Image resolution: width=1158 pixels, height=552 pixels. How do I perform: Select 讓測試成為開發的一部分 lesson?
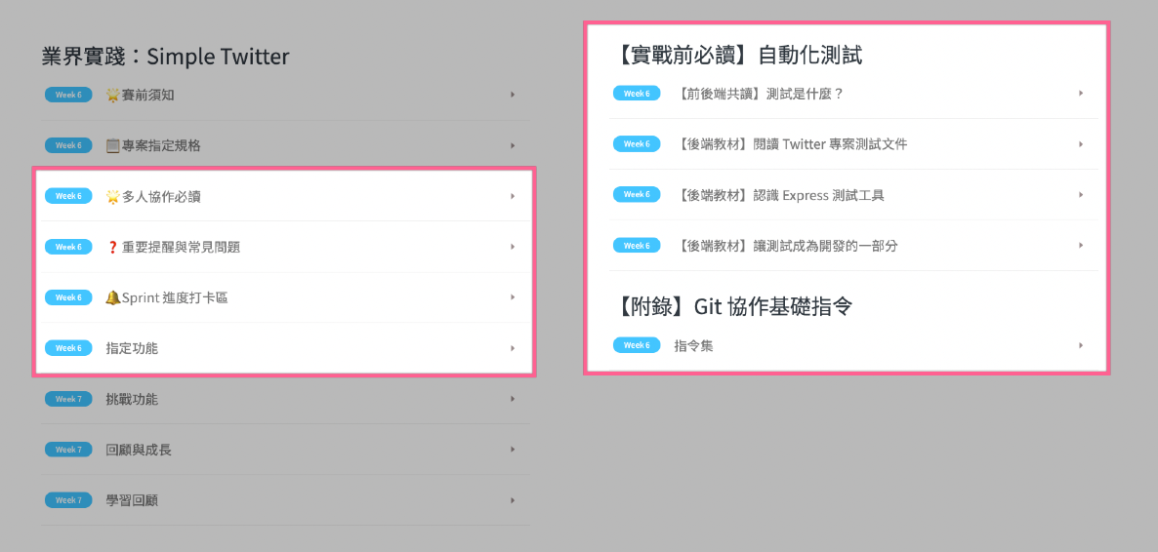[x=786, y=246]
